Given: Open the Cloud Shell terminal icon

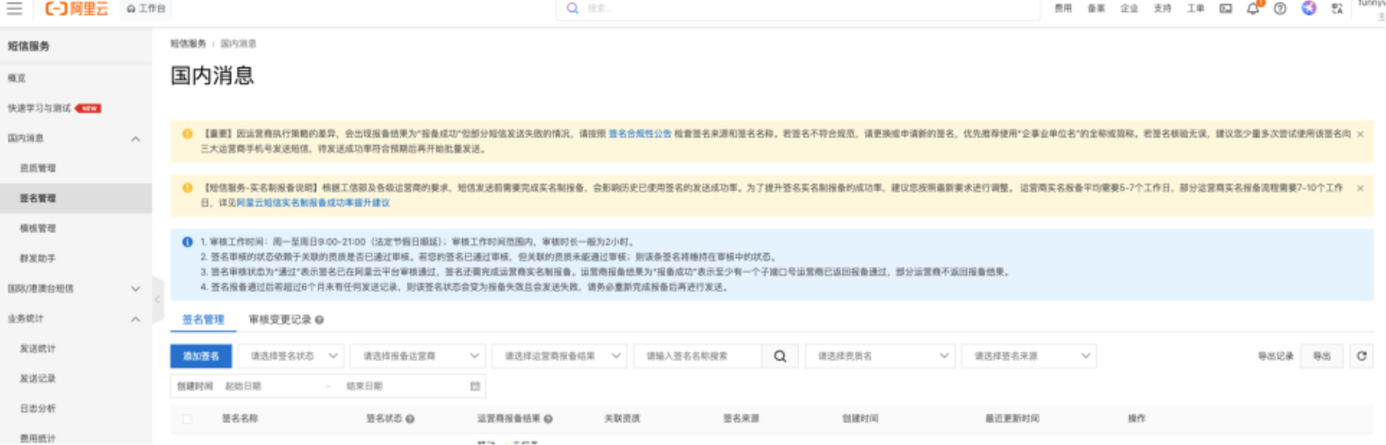Looking at the screenshot, I should [1225, 9].
